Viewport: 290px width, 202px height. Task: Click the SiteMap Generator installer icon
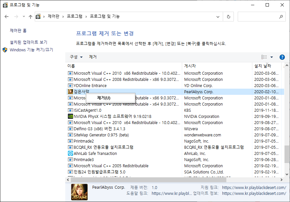point(70,135)
